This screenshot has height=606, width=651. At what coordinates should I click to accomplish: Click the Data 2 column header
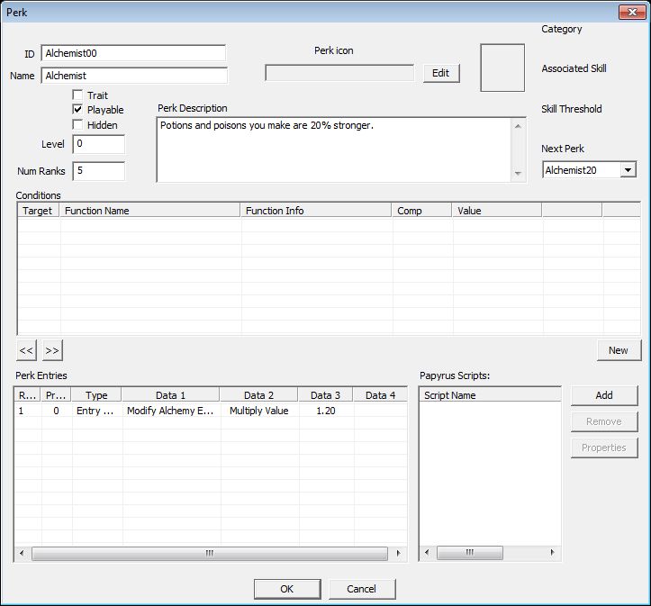258,394
